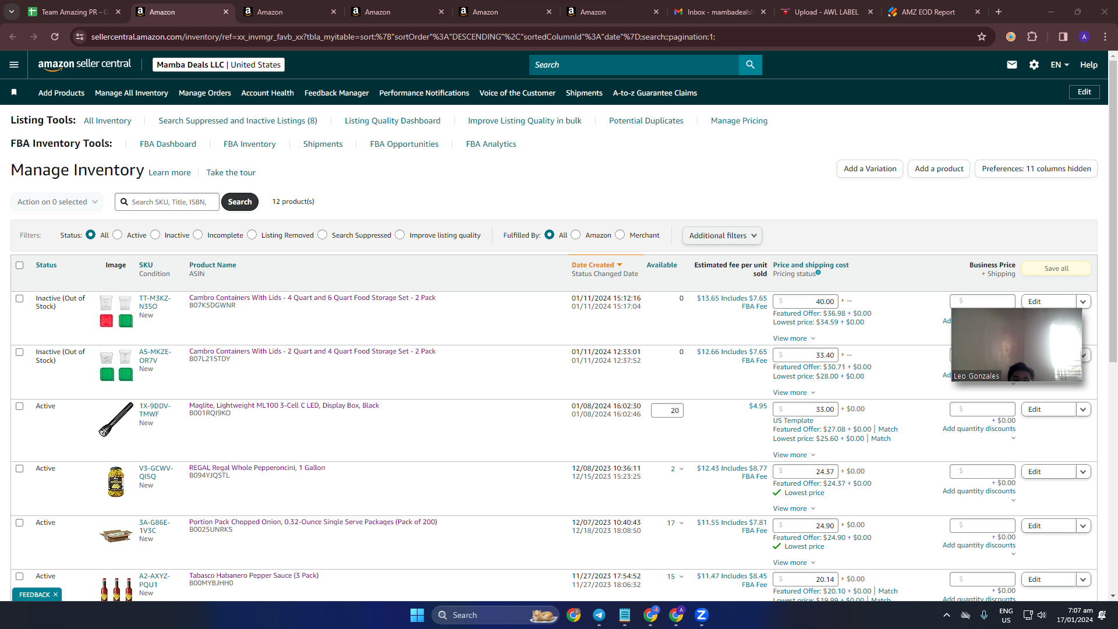Select the Active status radio button

tap(118, 235)
